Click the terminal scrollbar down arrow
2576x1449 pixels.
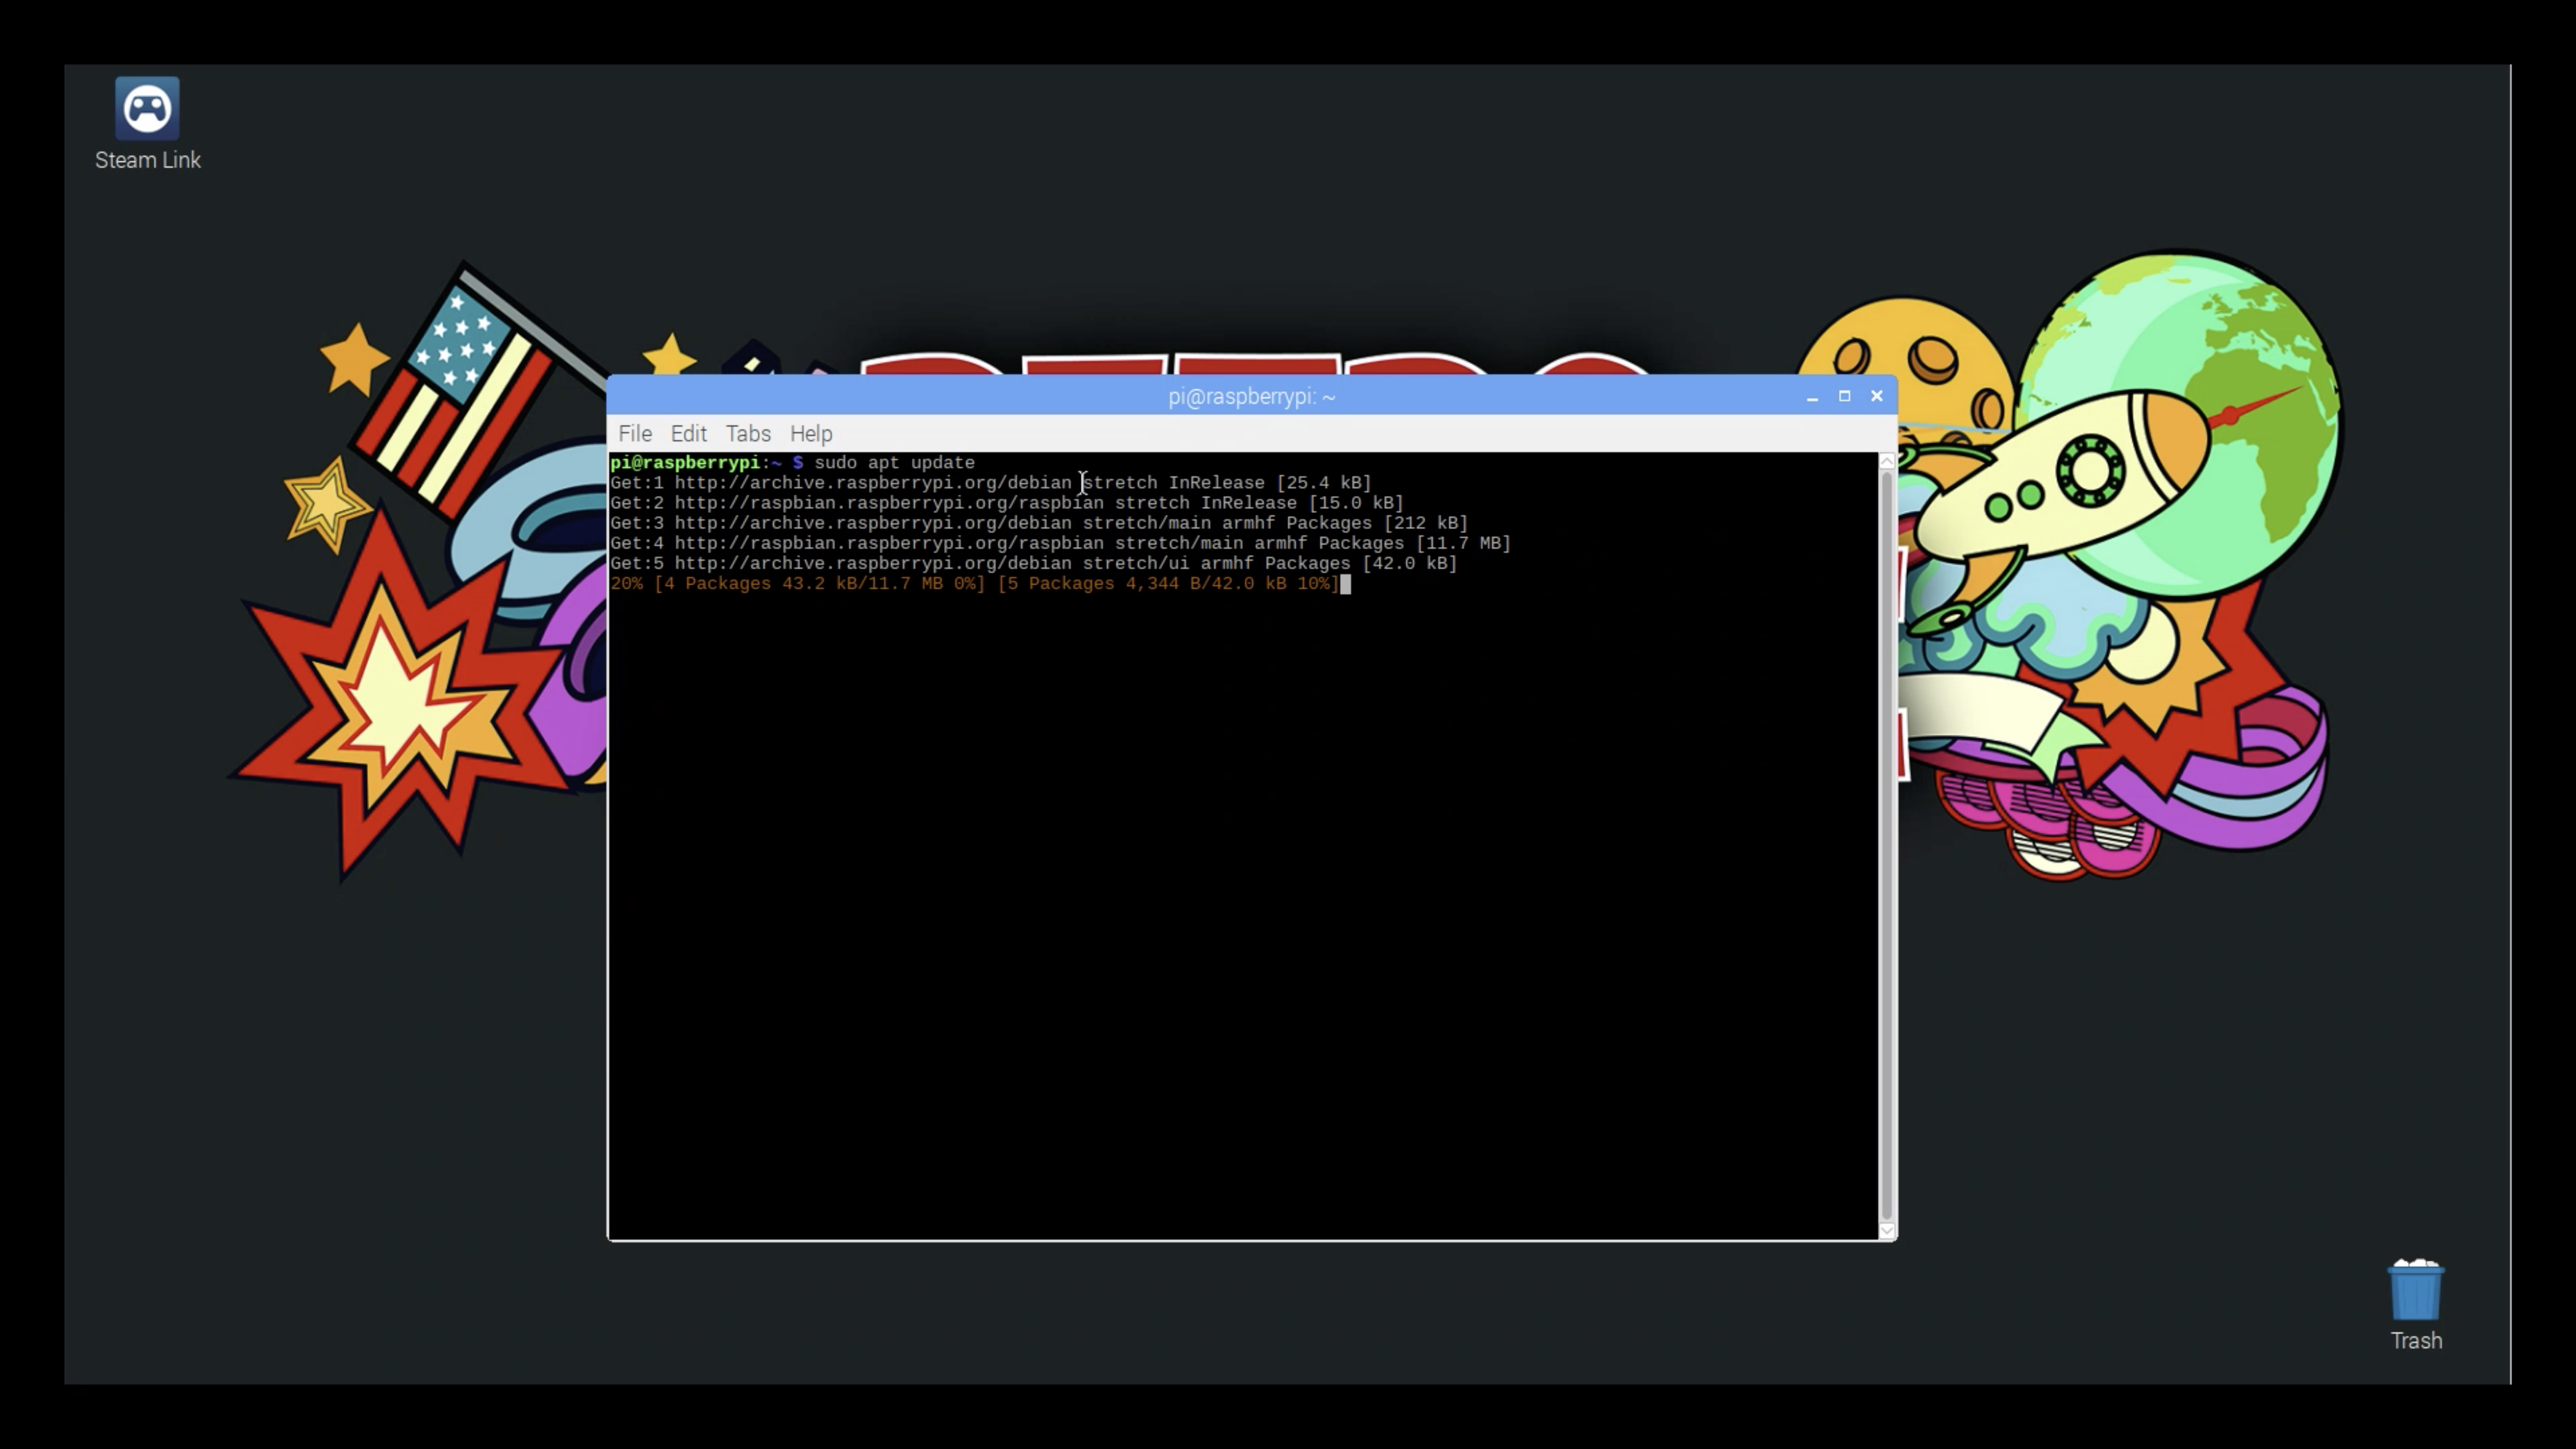1887,1231
